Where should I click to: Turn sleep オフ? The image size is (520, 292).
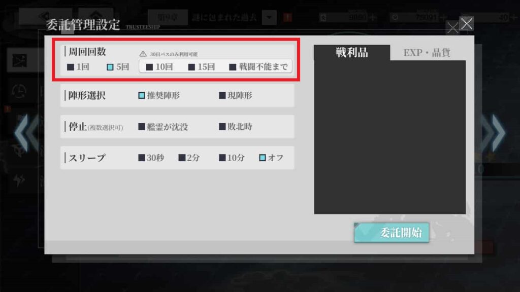click(271, 158)
